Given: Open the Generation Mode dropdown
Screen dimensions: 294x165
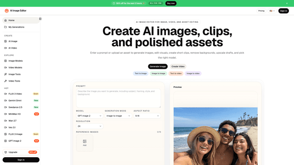Looking at the screenshot, I should 119,116.
